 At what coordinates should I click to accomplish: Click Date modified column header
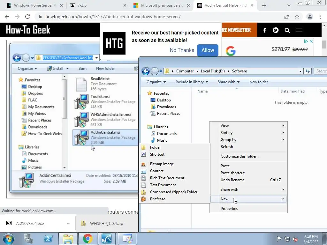[293, 91]
